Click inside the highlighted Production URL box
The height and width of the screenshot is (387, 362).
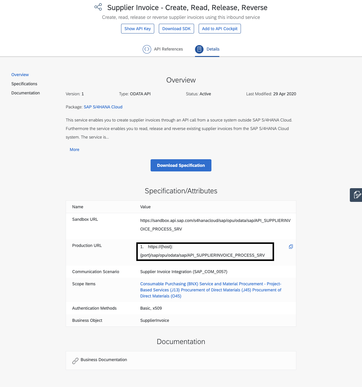205,252
